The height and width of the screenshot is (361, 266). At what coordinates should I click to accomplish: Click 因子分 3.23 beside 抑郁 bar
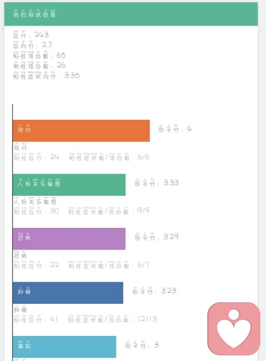154,291
